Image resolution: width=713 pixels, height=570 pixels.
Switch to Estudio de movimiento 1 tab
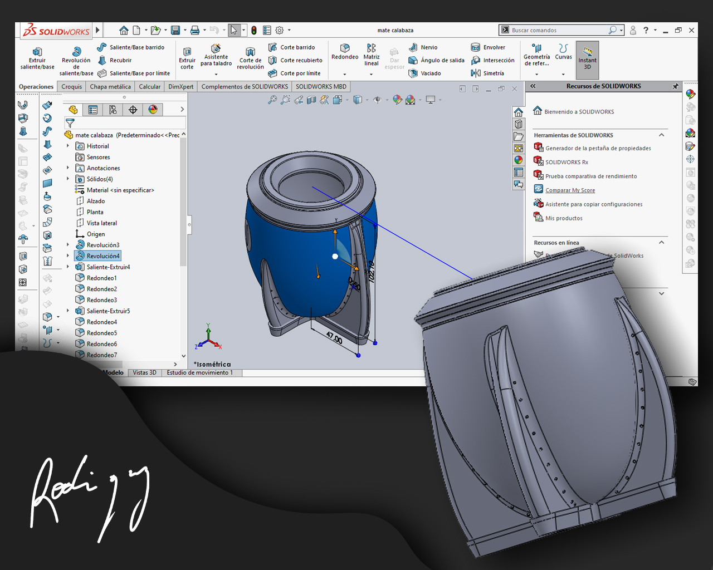(x=200, y=373)
